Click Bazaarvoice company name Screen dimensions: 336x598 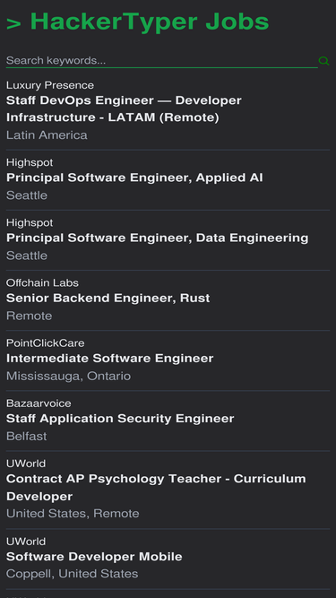click(x=39, y=403)
